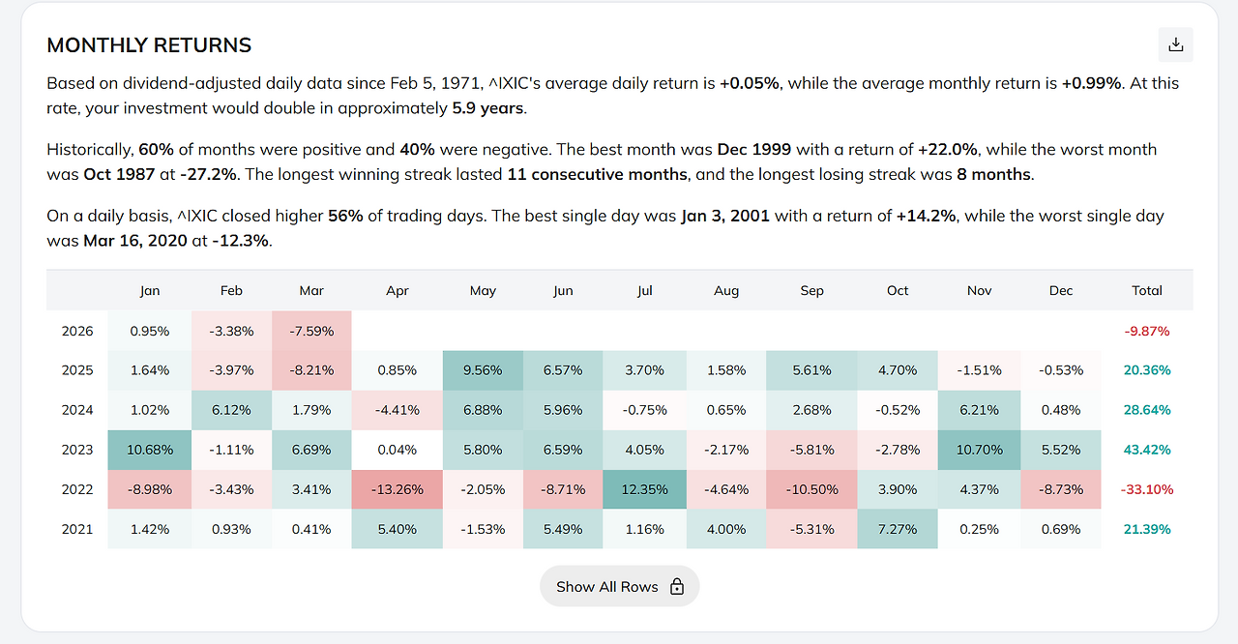Click the MONTHLY RETURNS heading
1238x644 pixels.
149,45
